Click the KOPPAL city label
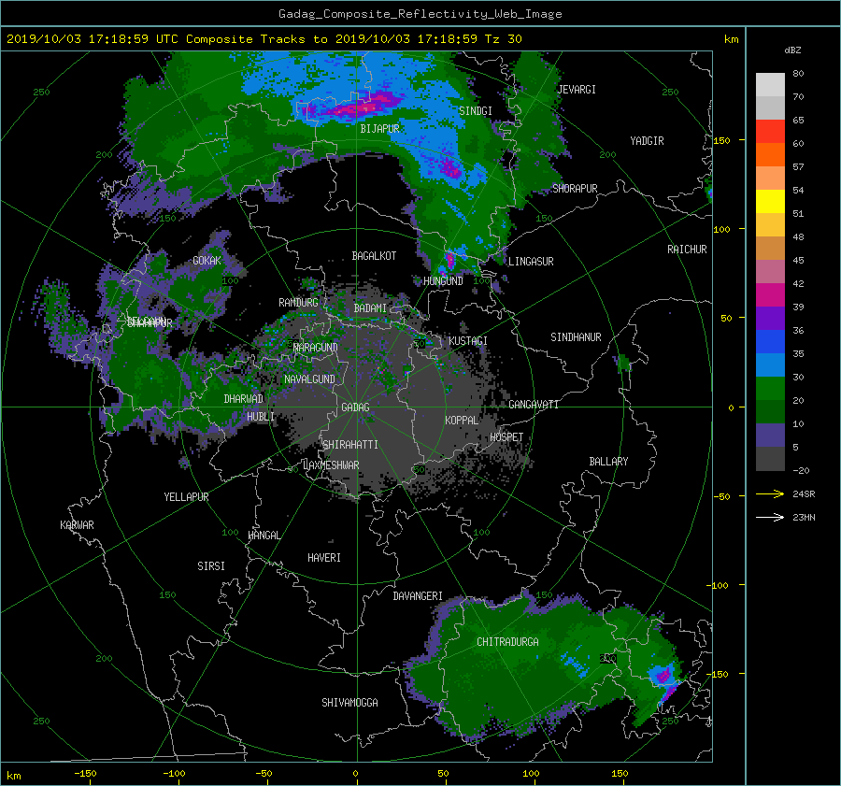The image size is (841, 786). [462, 420]
